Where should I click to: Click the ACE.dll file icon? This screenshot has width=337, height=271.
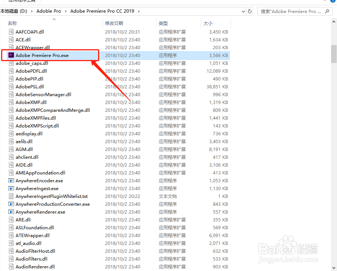coord(11,40)
